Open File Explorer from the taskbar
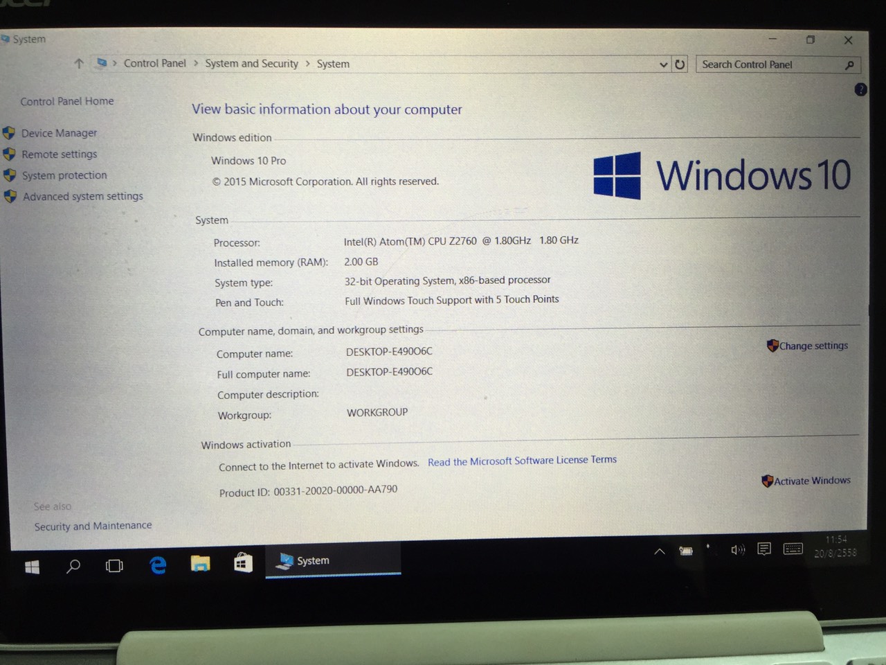886x665 pixels. [201, 564]
